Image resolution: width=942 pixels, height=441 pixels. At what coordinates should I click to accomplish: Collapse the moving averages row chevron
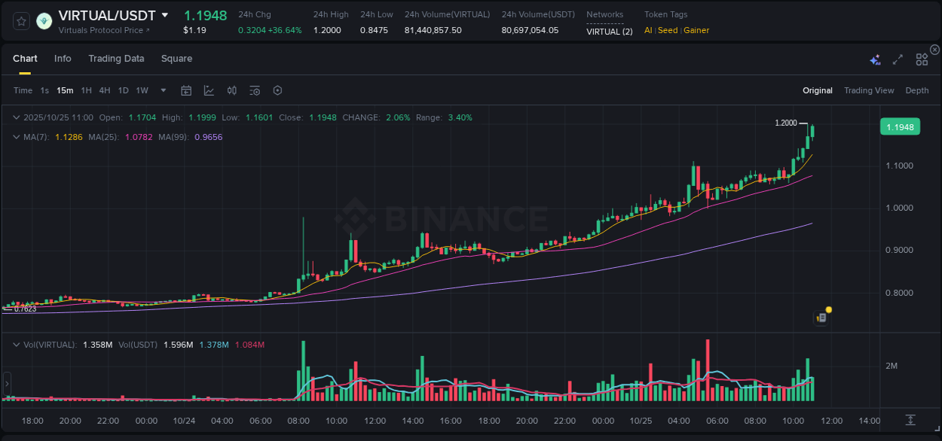(x=17, y=137)
